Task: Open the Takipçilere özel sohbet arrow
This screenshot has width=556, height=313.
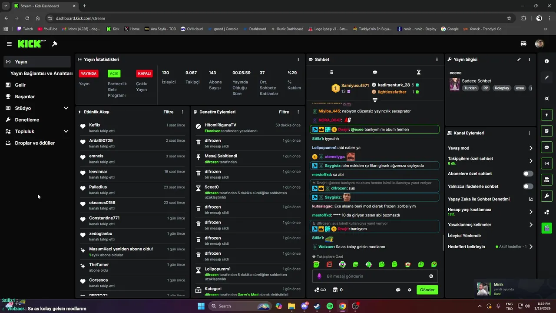Action: point(531,161)
